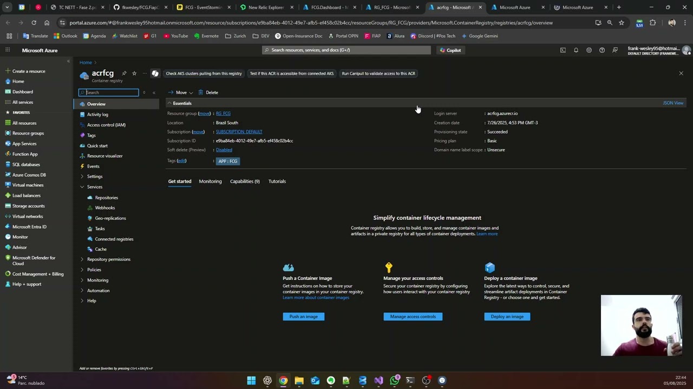Open the RG_FCG resource group link
This screenshot has height=389, width=693.
click(223, 113)
